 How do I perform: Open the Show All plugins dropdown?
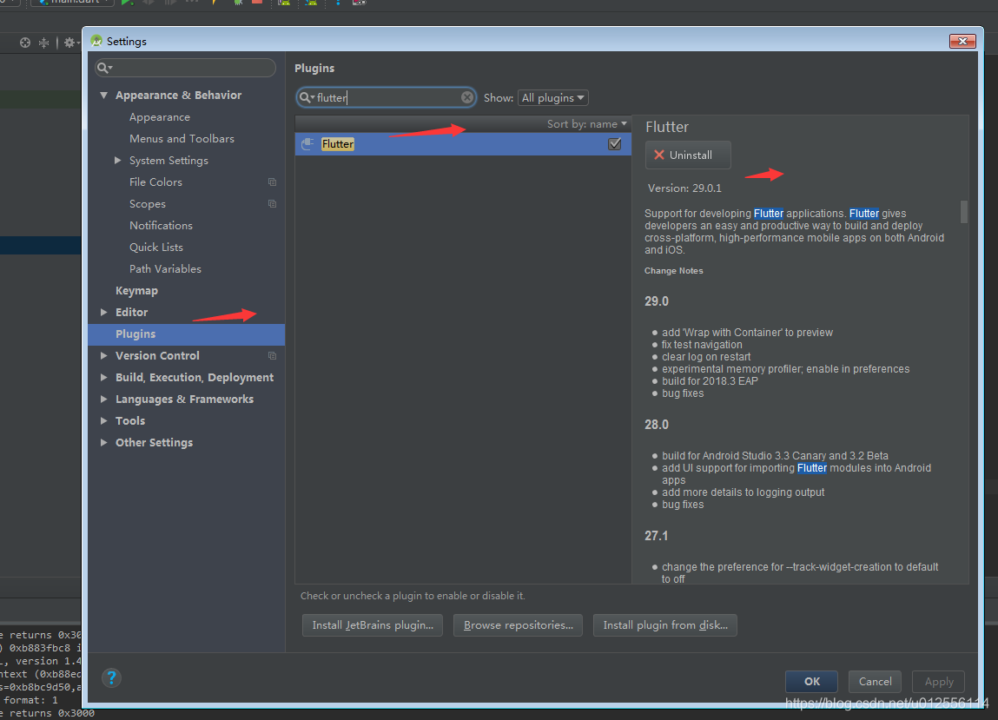[x=553, y=97]
